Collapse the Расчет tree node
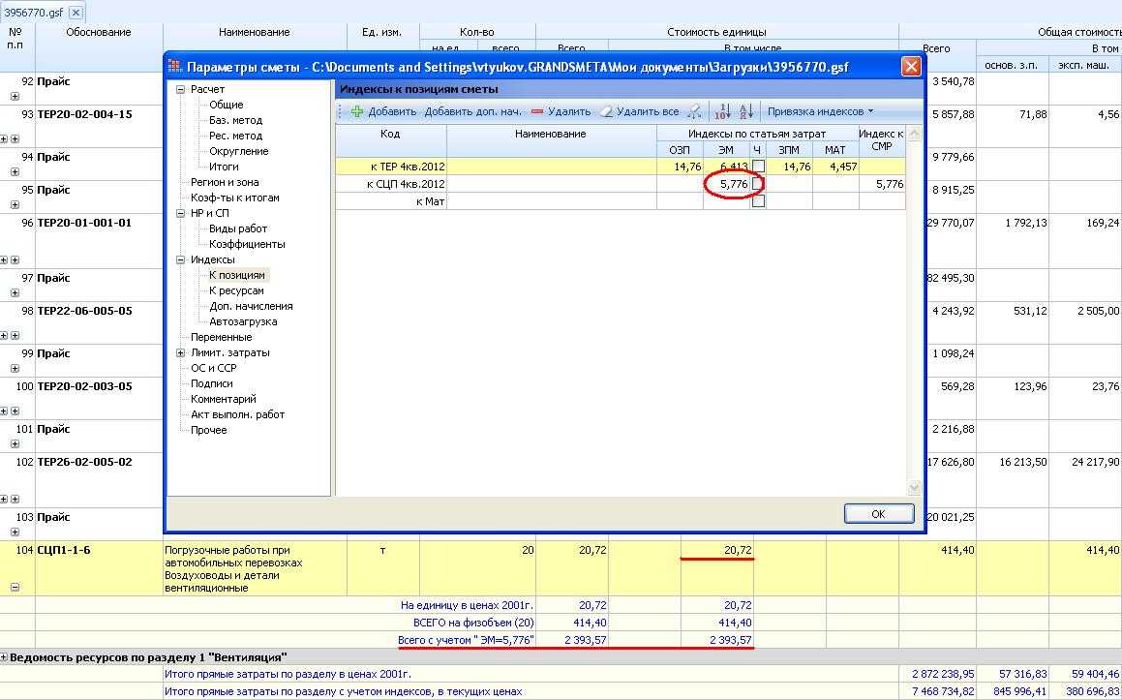The width and height of the screenshot is (1122, 700). point(181,89)
